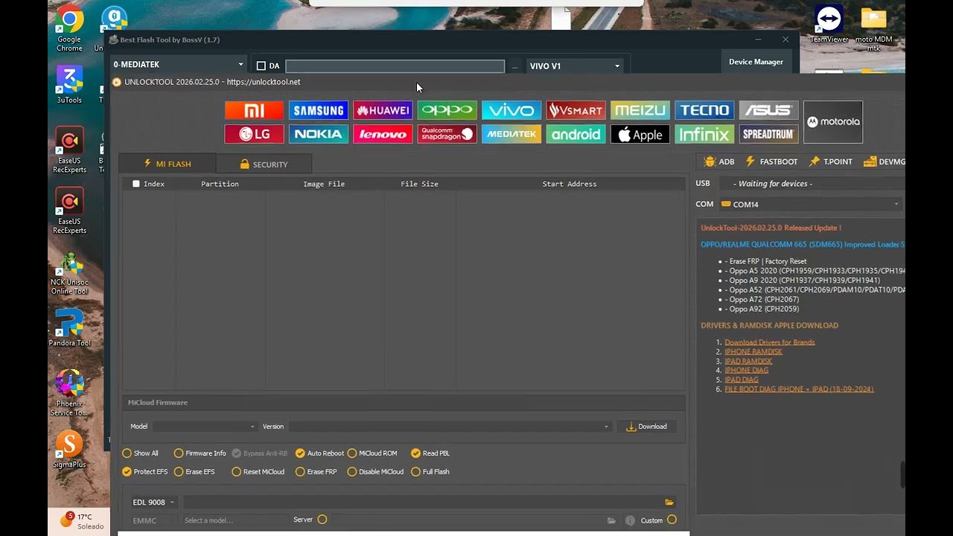
Task: Open the VIVO V1 dropdown
Action: pos(575,66)
